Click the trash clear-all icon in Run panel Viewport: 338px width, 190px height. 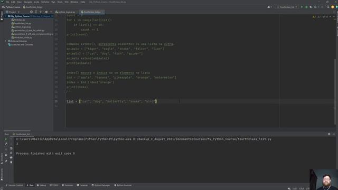(11, 162)
